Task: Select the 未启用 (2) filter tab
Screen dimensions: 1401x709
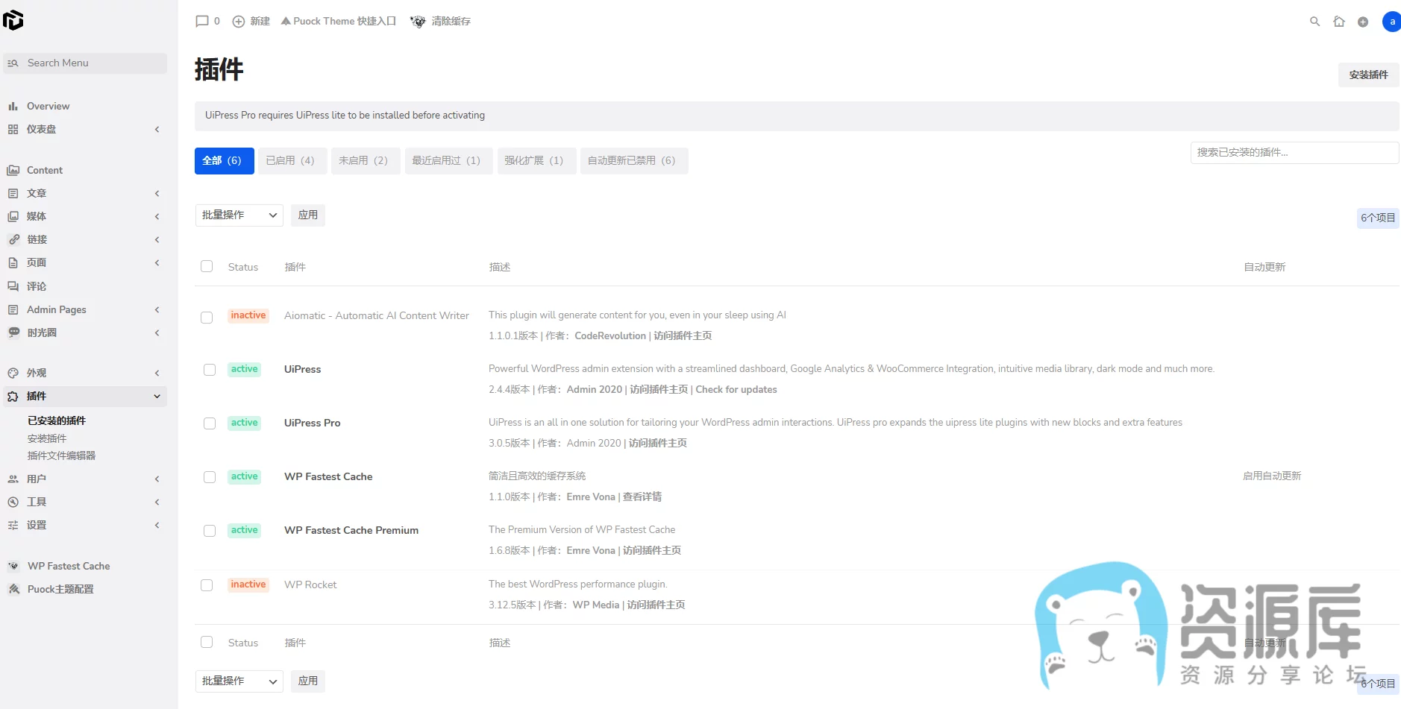Action: pyautogui.click(x=363, y=161)
